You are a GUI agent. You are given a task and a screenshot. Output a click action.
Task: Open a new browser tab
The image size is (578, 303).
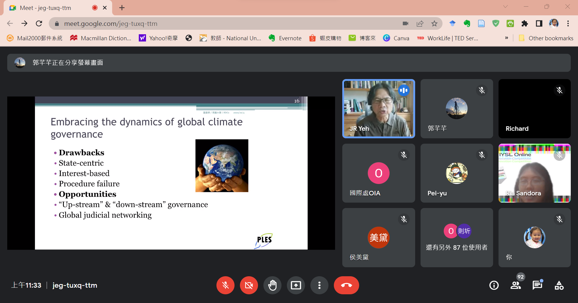pos(122,8)
